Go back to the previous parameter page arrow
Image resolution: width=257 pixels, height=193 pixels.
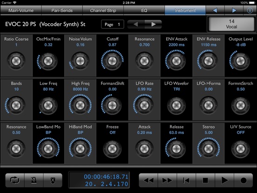click(x=135, y=24)
